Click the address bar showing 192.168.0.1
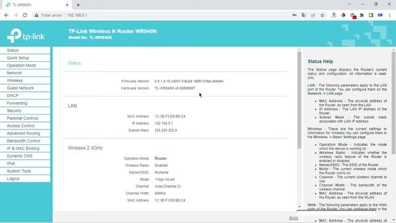Screen dimensions: 396x223 pyautogui.click(x=161, y=15)
